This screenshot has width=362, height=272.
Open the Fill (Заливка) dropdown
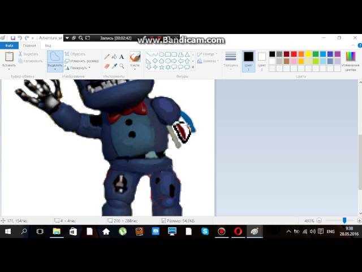click(x=207, y=61)
